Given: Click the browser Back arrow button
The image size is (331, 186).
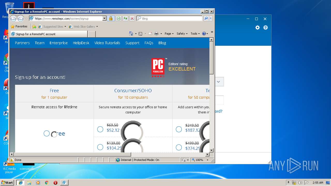Looking at the screenshot, I should (x=13, y=18).
